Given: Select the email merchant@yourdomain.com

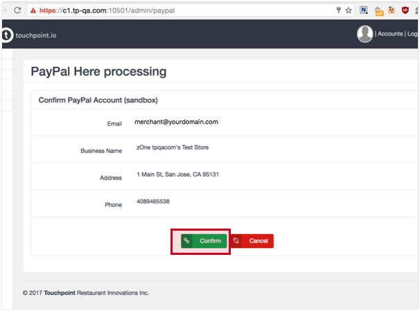Looking at the screenshot, I should (176, 122).
